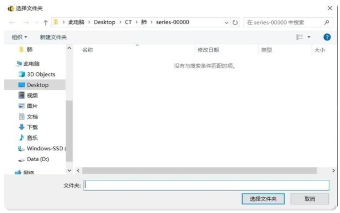Sort by 大小 column header
The height and width of the screenshot is (213, 340).
(320, 50)
